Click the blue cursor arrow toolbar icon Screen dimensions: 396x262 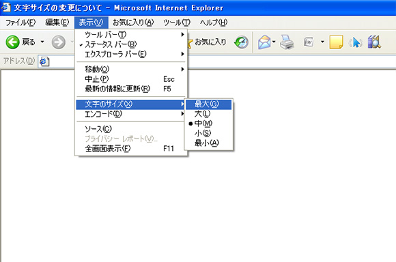(x=356, y=42)
